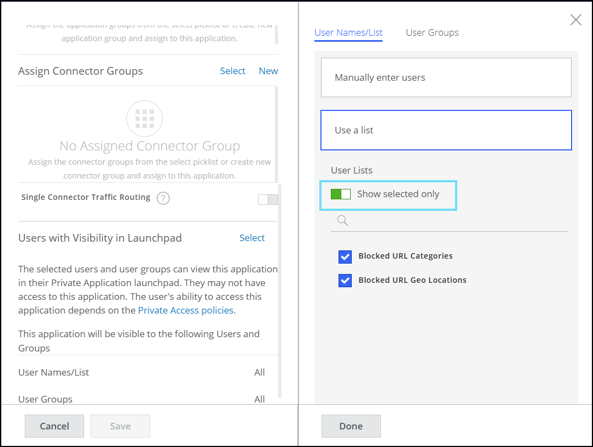The width and height of the screenshot is (593, 447).
Task: Click Select for Users with Visibility in Launchpad
Action: [252, 238]
